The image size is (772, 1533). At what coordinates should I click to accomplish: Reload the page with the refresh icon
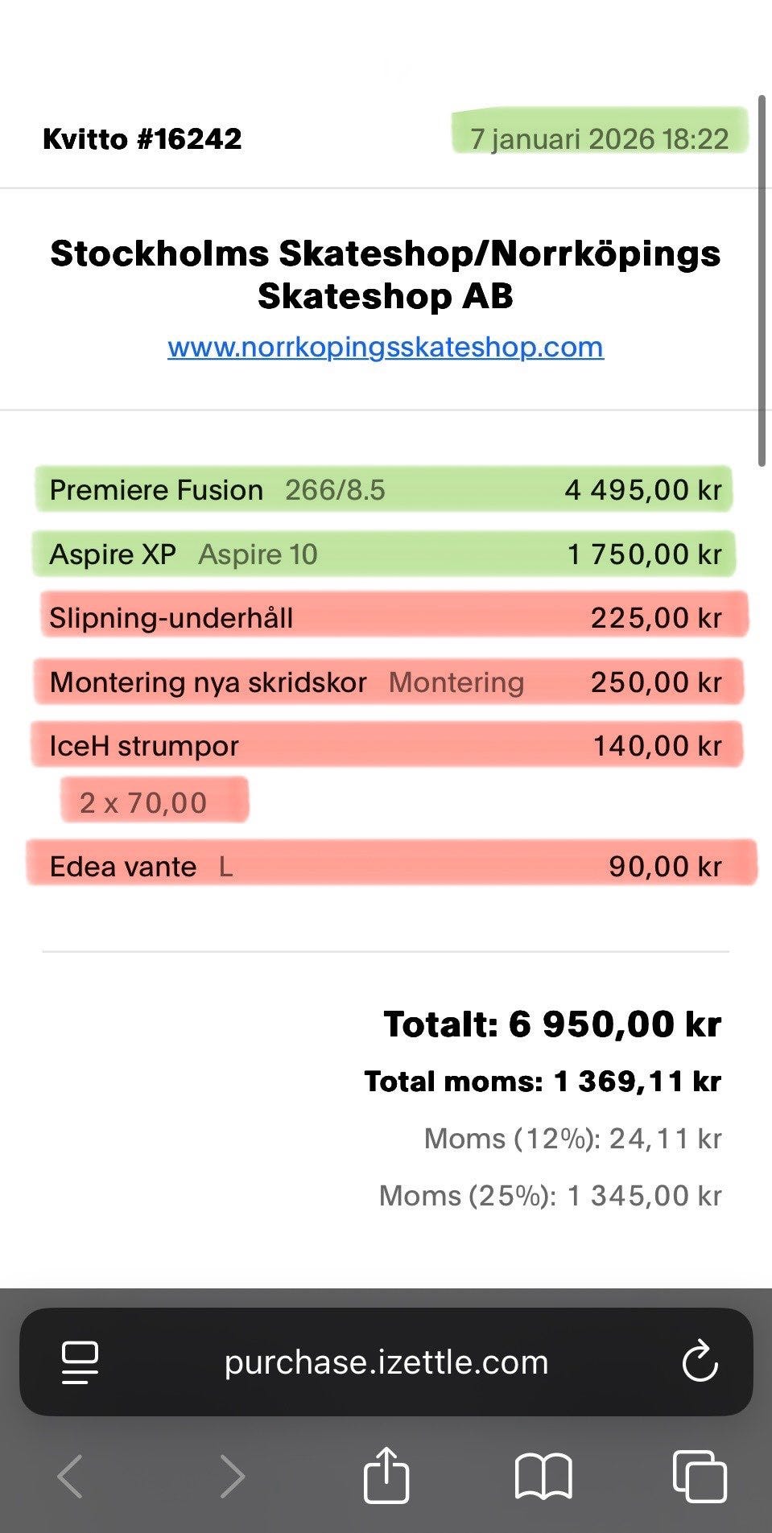(700, 1361)
